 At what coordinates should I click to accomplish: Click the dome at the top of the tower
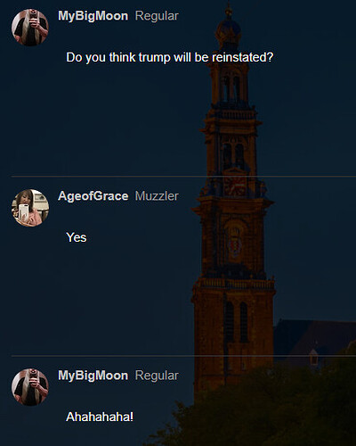pyautogui.click(x=229, y=29)
